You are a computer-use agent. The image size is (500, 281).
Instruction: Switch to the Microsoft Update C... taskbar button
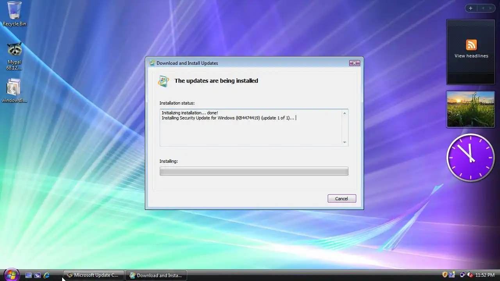coord(93,275)
